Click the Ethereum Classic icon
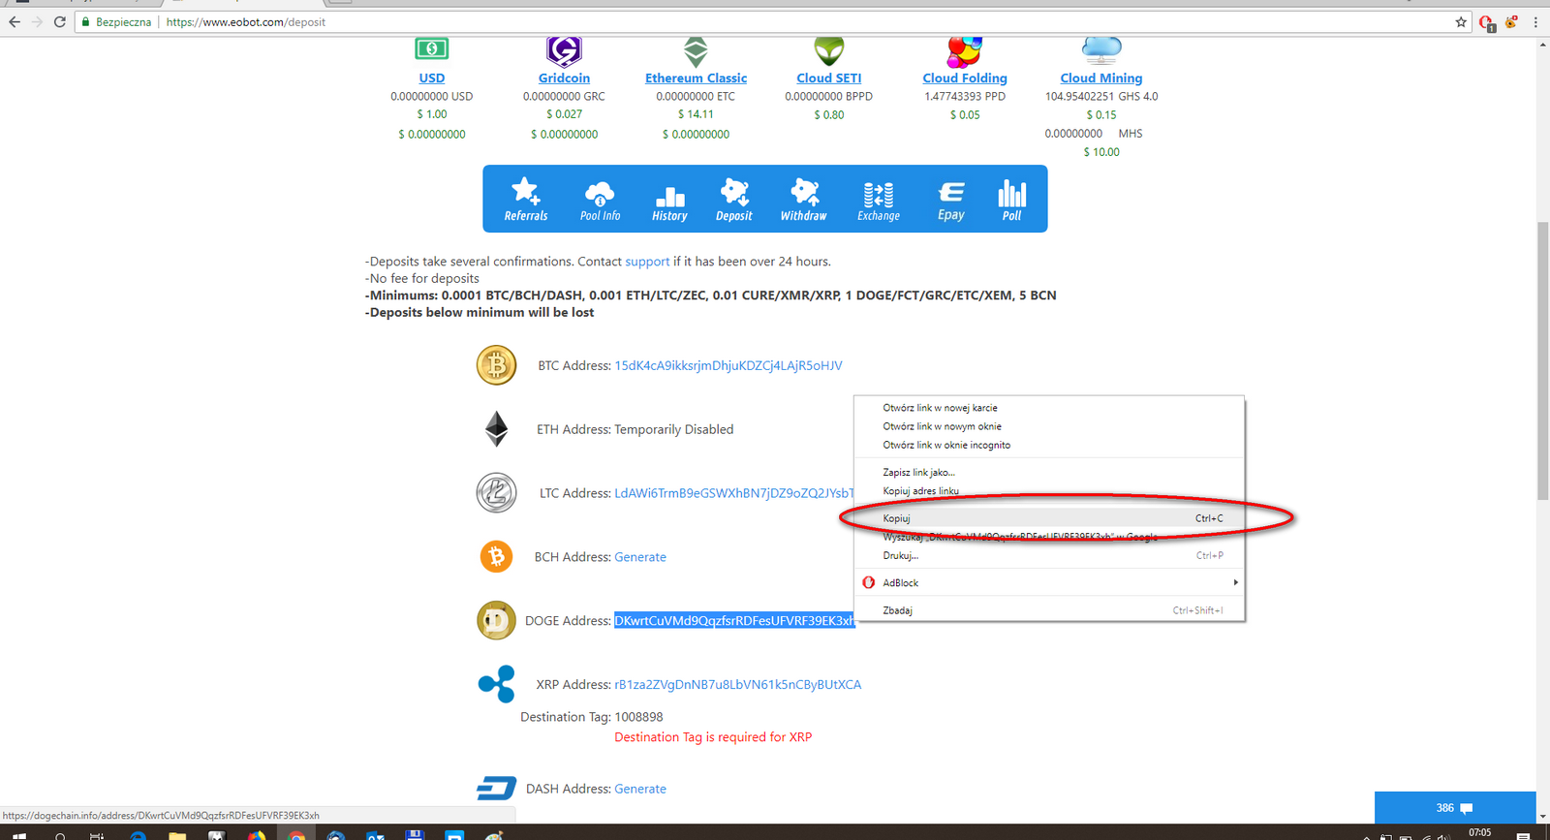The width and height of the screenshot is (1550, 840). [696, 51]
